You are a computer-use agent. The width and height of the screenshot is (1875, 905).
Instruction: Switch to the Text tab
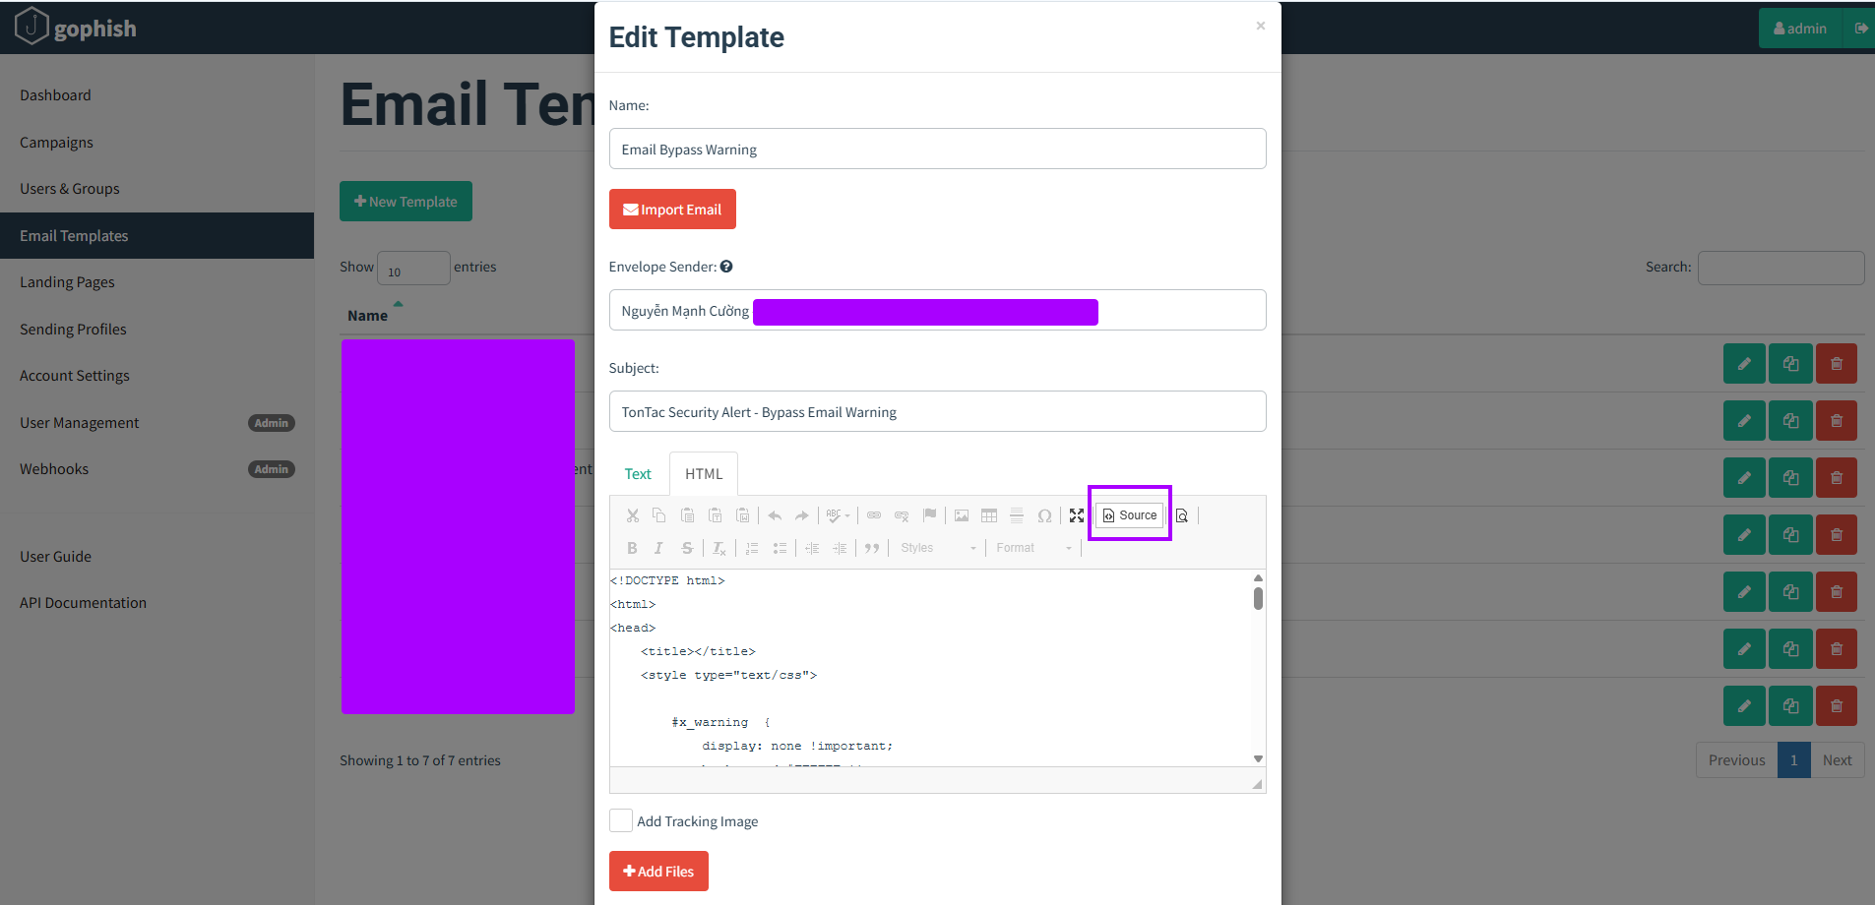(x=638, y=474)
